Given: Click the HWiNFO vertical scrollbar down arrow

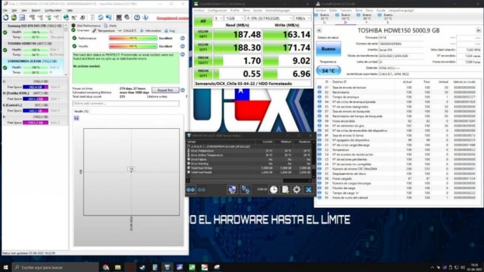Looking at the screenshot, I should (314, 177).
